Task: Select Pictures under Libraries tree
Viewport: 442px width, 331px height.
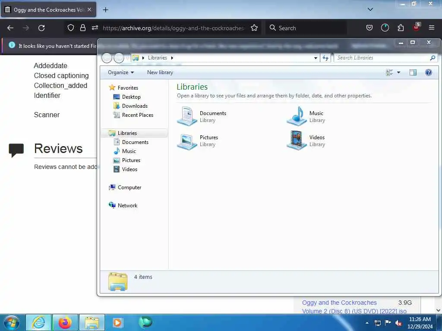Action: 131,160
